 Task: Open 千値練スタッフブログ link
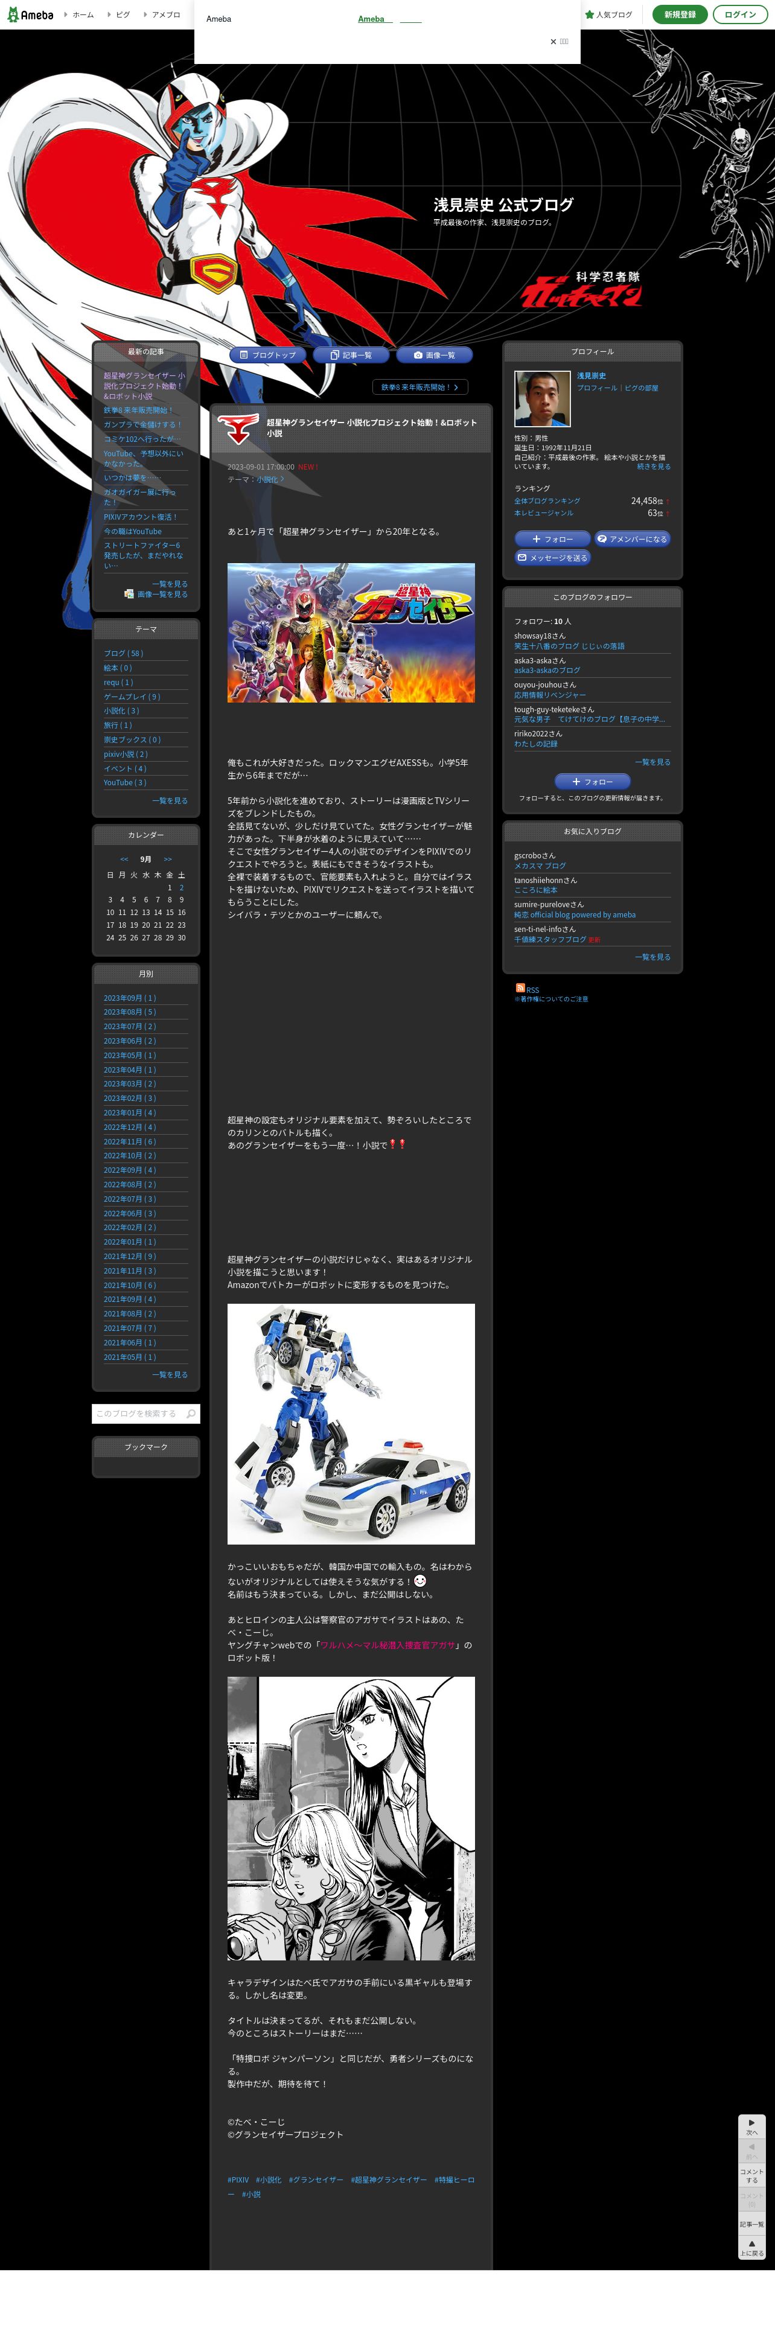point(550,940)
